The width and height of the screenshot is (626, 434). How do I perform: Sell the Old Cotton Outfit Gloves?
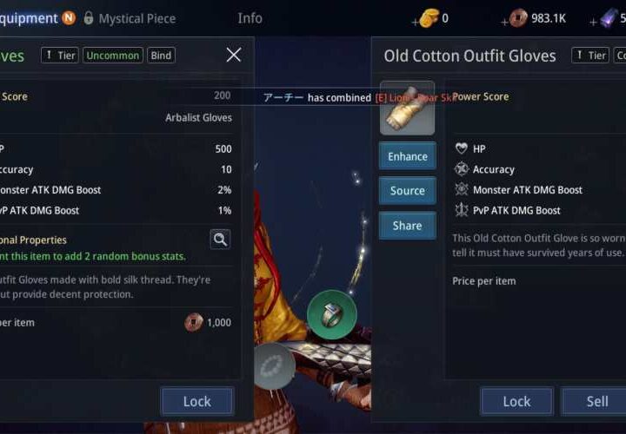tap(595, 401)
